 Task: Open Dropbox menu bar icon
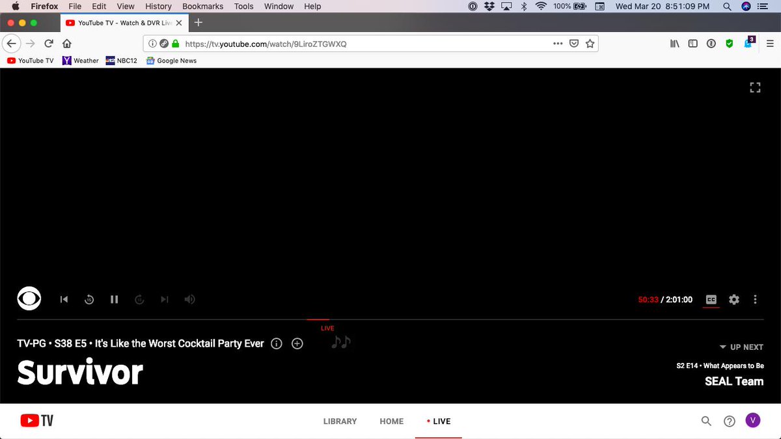coord(489,6)
